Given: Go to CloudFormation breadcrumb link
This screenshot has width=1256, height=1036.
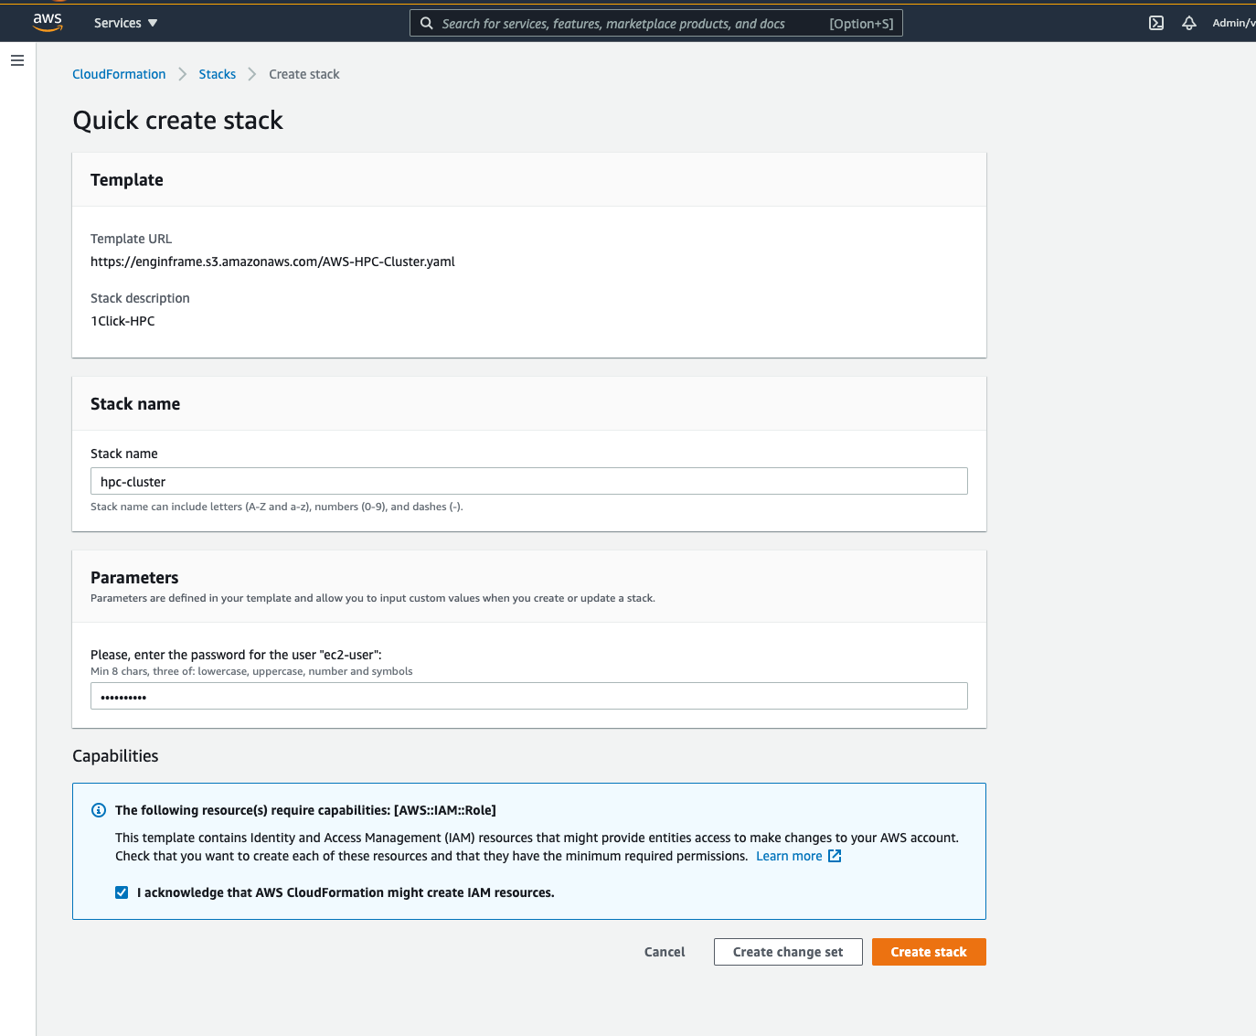Looking at the screenshot, I should coord(119,74).
